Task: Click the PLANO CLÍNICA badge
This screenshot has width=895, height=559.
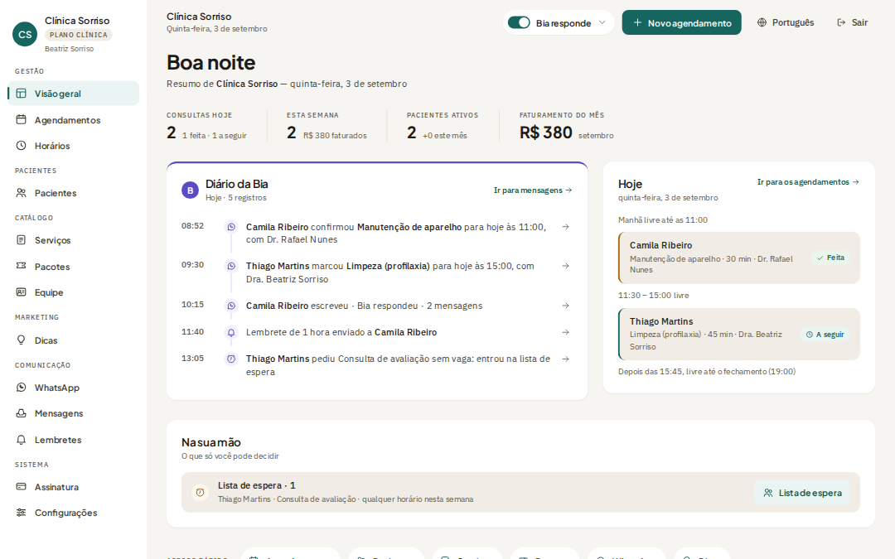Action: (78, 35)
